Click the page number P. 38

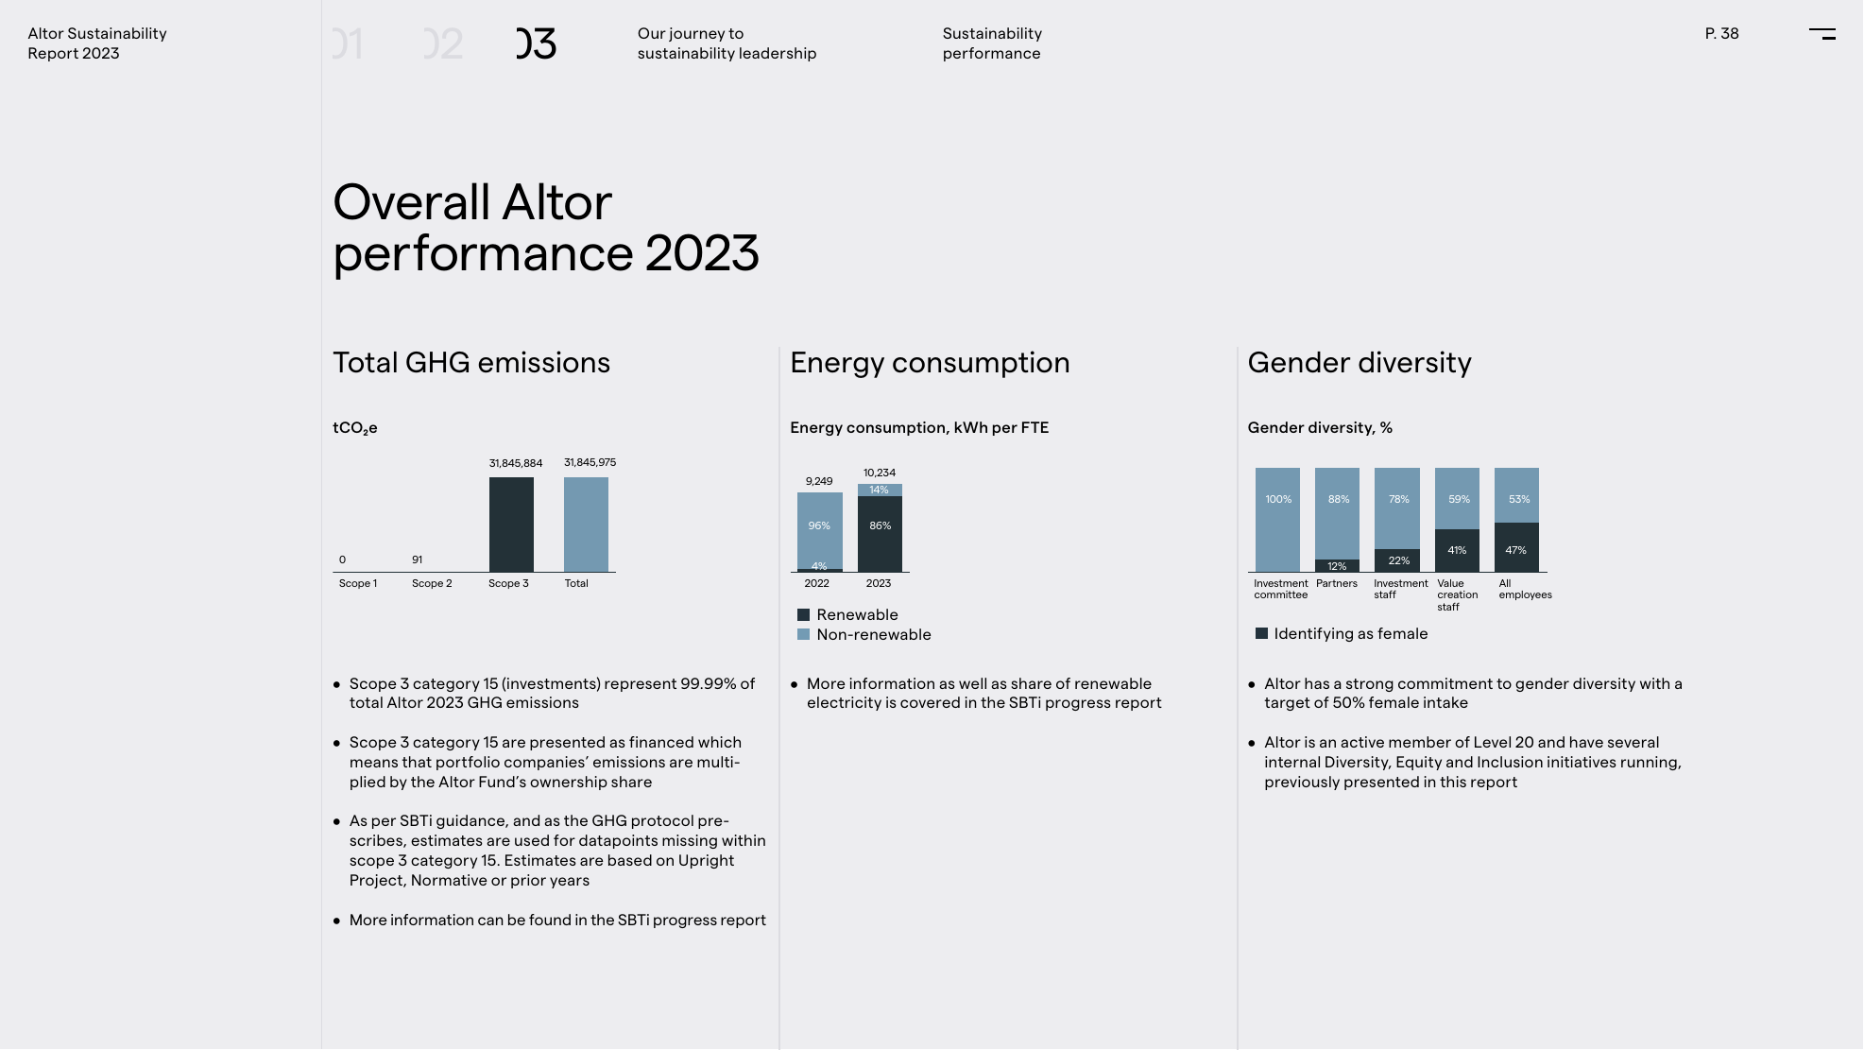point(1721,33)
